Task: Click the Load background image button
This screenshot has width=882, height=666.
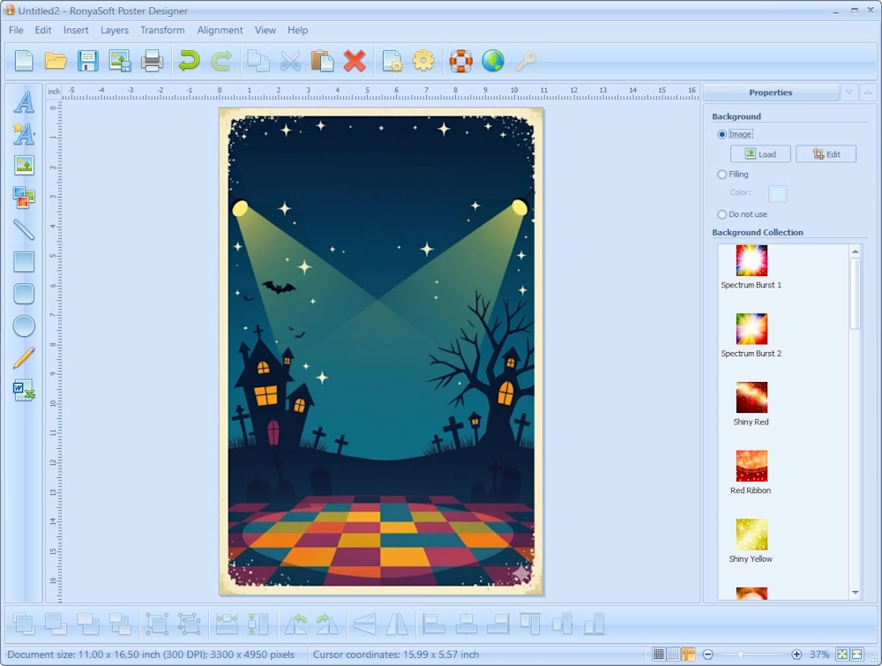Action: coord(759,154)
